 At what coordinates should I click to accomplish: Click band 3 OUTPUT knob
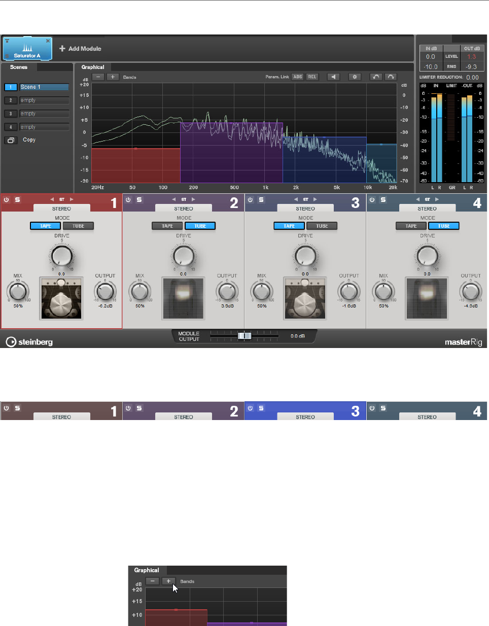[x=349, y=292]
